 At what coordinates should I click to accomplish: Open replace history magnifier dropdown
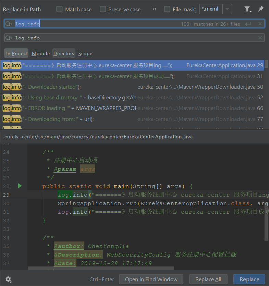pos(9,38)
